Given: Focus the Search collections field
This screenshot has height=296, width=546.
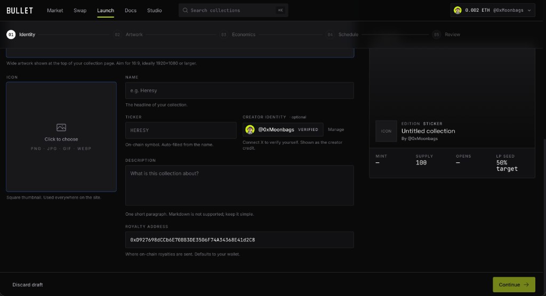Looking at the screenshot, I should click(234, 11).
